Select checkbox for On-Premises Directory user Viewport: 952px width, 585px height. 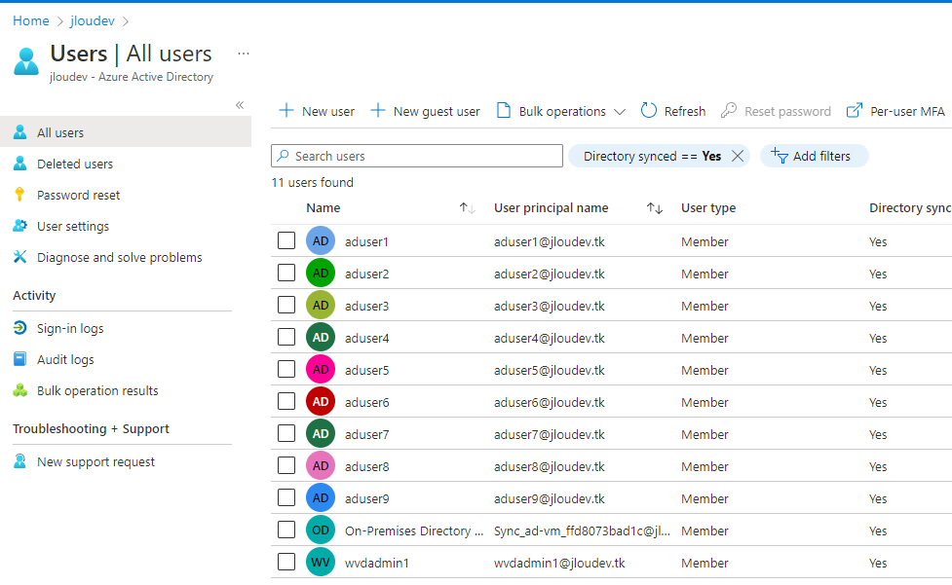(x=286, y=530)
